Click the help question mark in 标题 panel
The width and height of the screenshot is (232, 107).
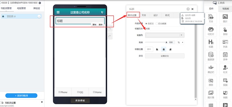pos(188,9)
